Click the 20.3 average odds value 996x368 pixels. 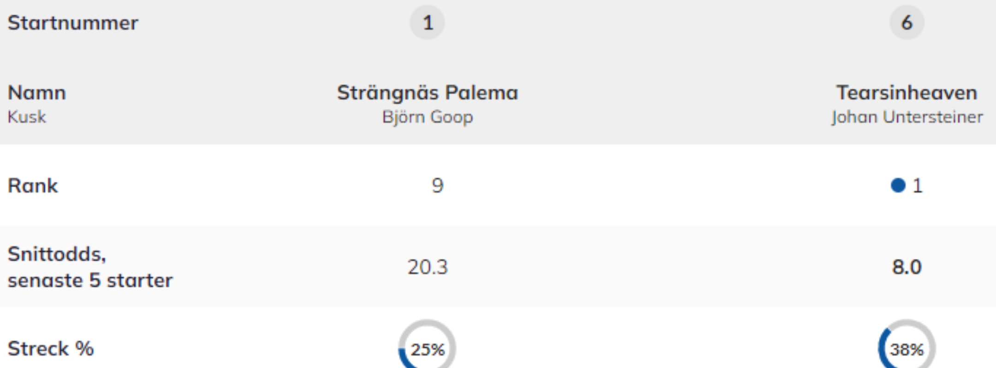click(427, 267)
